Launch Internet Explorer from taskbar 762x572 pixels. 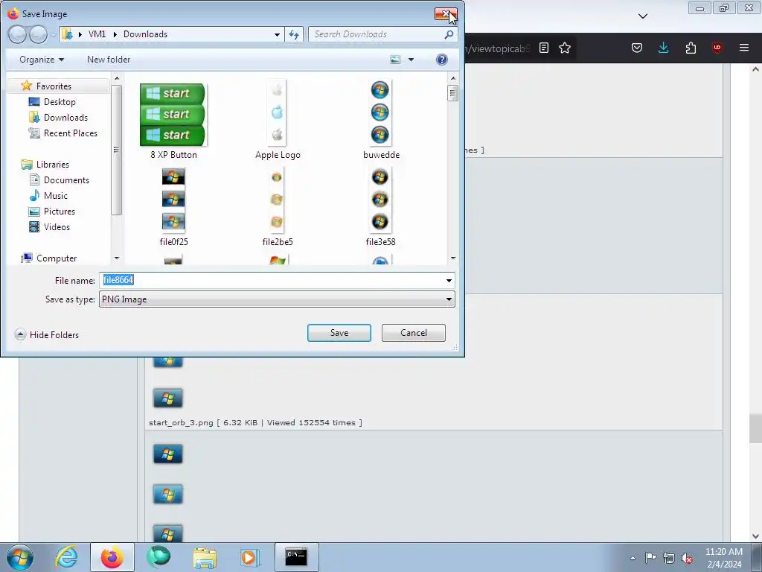pyautogui.click(x=66, y=557)
